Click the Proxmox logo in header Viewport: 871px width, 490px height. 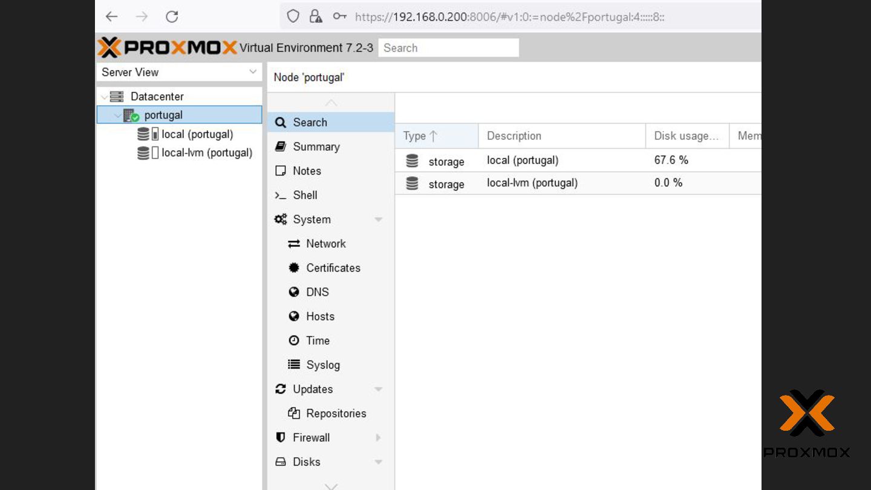[168, 47]
